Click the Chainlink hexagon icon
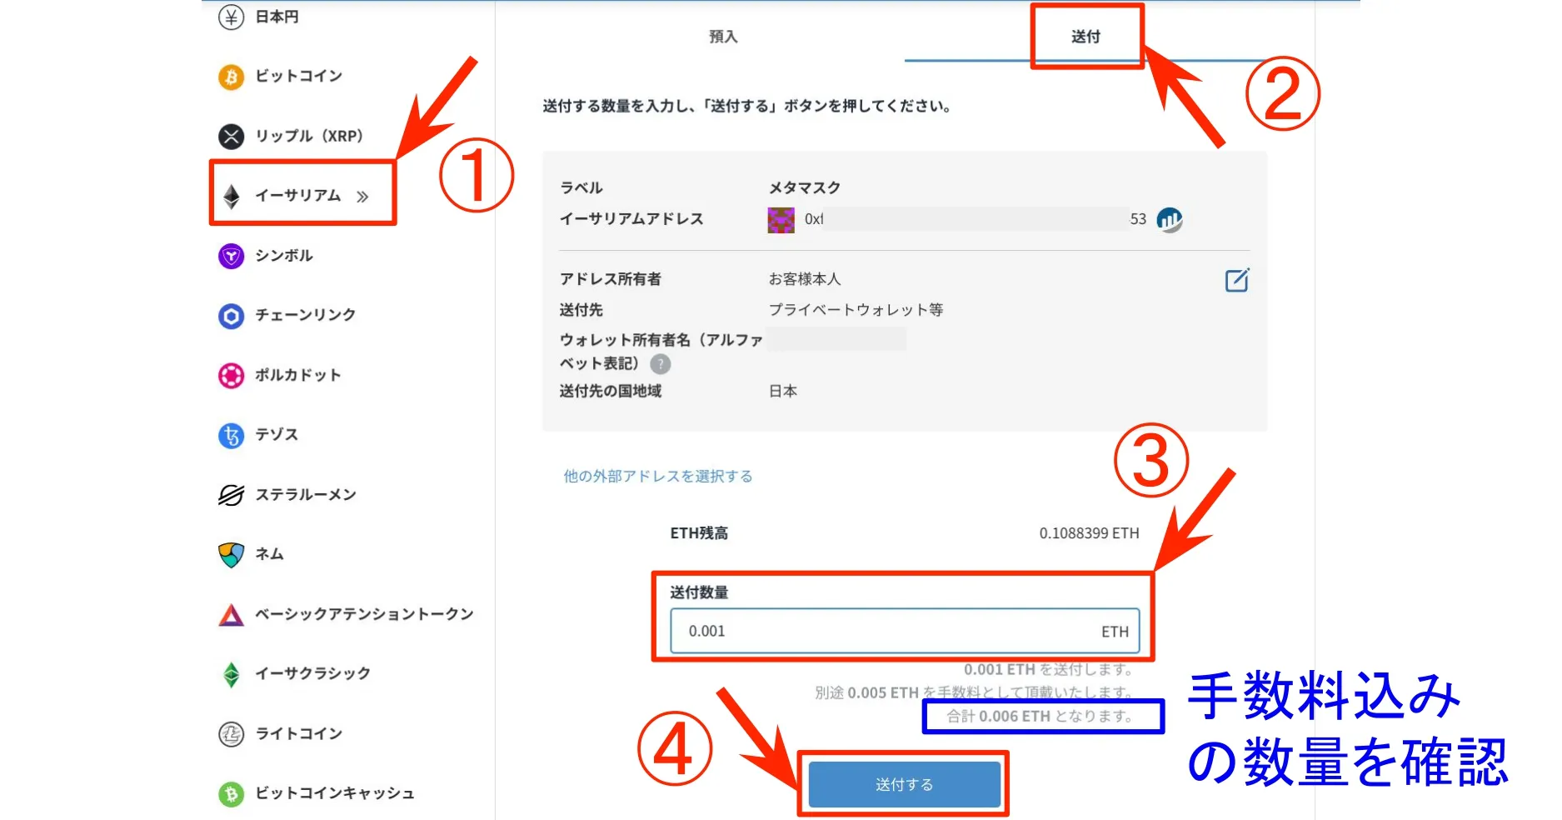This screenshot has width=1562, height=820. (x=231, y=316)
